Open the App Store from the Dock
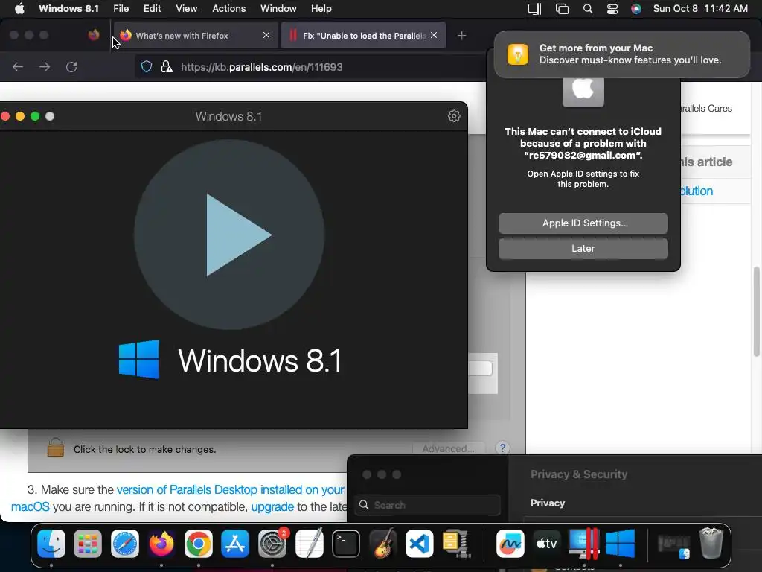The image size is (762, 572). [235, 543]
